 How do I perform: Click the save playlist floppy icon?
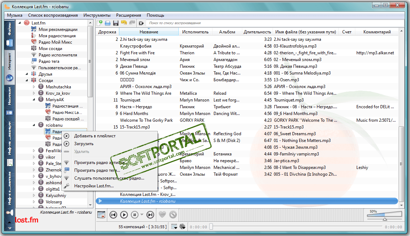coord(115,23)
